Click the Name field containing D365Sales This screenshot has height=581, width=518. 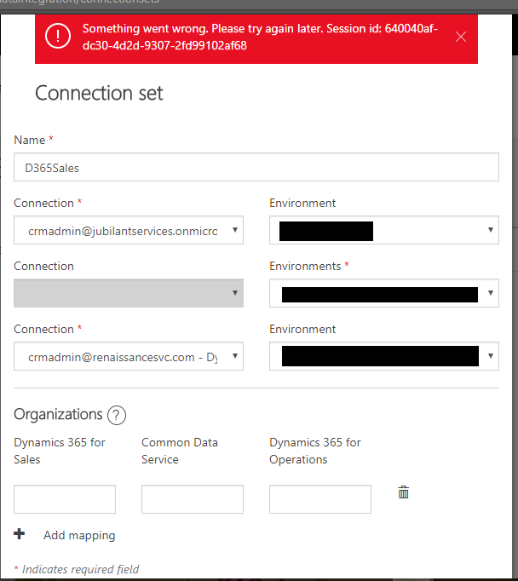click(256, 167)
